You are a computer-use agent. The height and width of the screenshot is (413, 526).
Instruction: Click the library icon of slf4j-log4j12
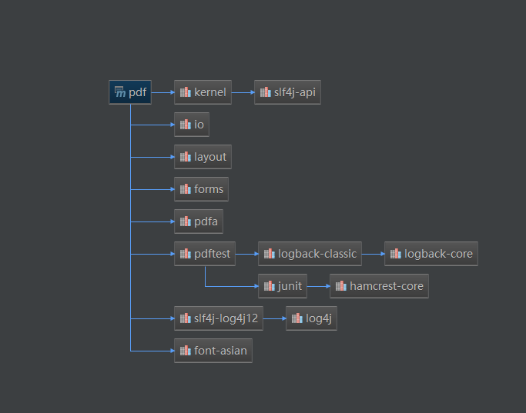pos(185,318)
